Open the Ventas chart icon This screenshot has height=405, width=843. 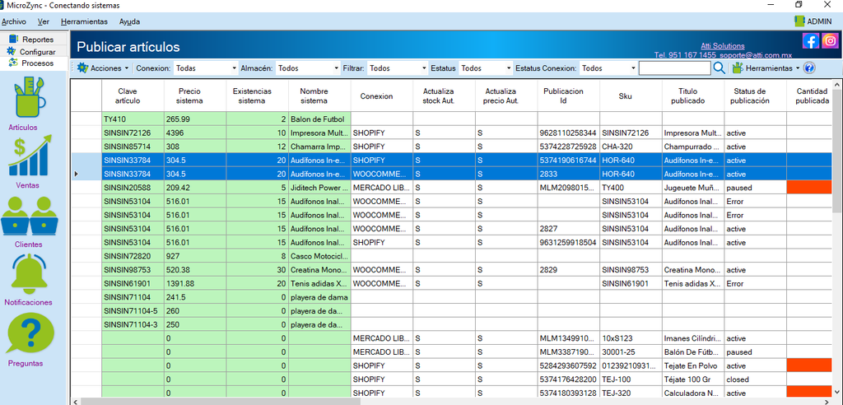(x=30, y=156)
